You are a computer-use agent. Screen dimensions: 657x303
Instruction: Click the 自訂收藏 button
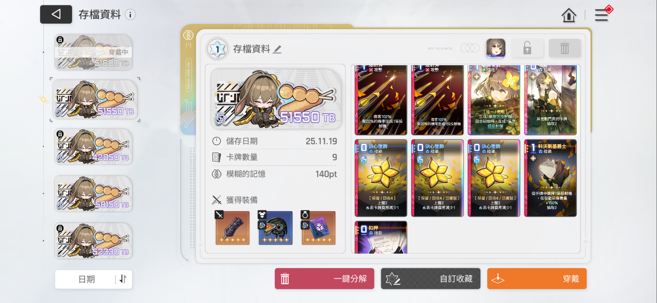pyautogui.click(x=431, y=279)
